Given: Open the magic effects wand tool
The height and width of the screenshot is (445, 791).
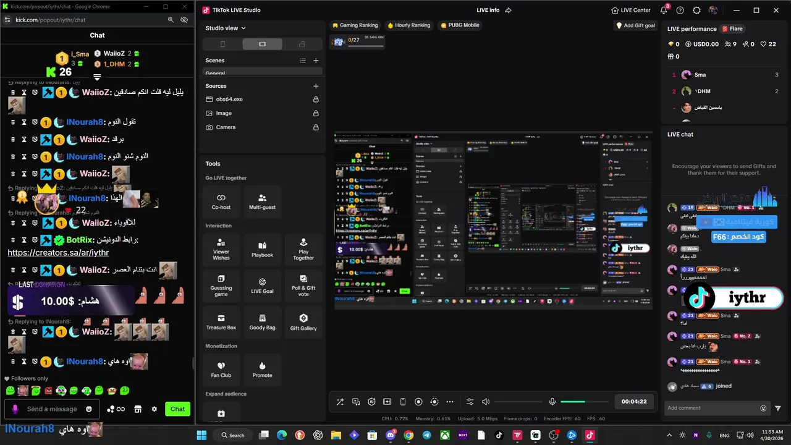Looking at the screenshot, I should click(x=340, y=402).
